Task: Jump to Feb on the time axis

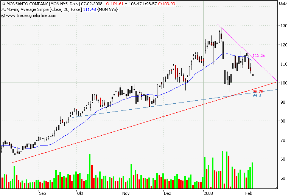Action: pos(248,193)
